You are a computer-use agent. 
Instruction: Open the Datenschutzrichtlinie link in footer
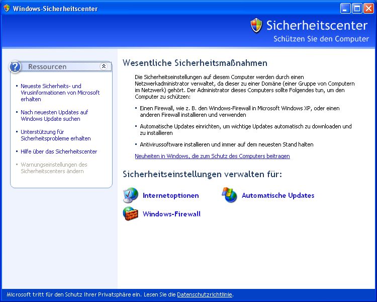(x=205, y=294)
